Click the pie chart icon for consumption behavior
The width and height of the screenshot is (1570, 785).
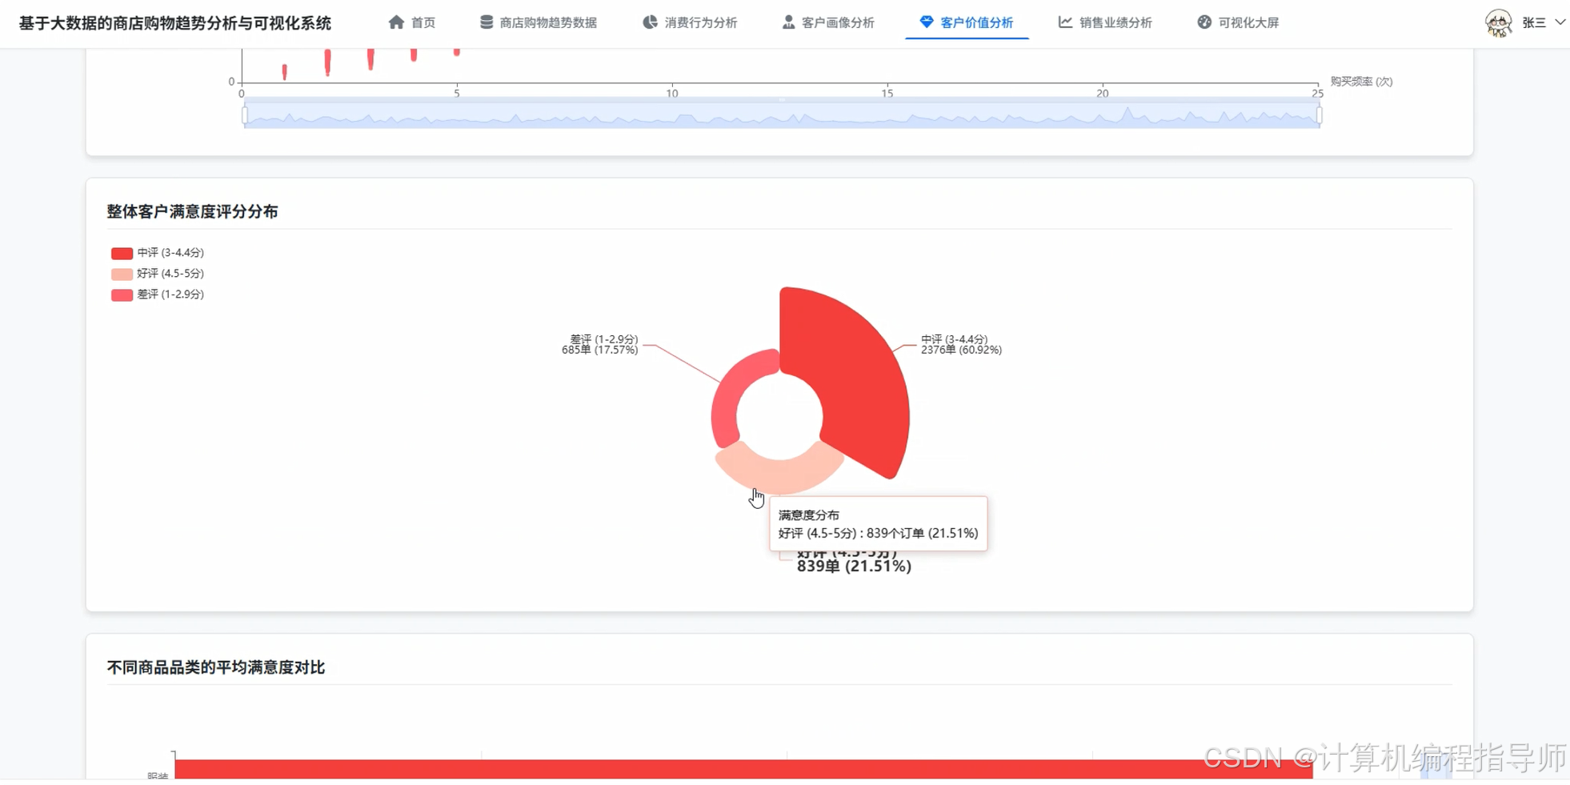650,22
